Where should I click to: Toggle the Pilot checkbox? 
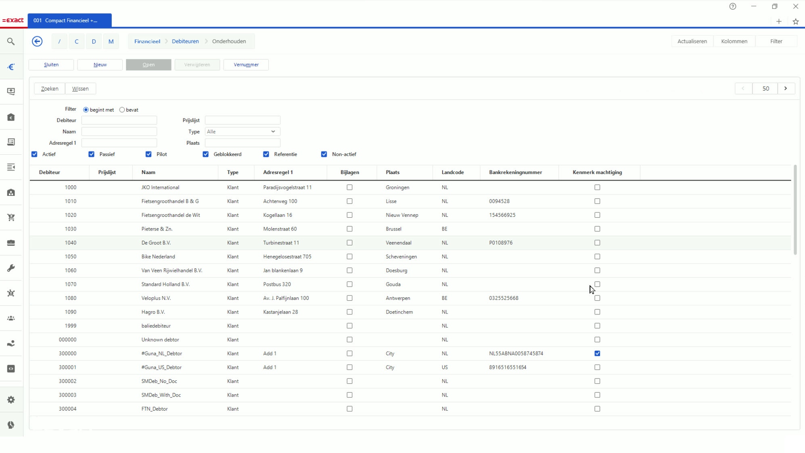[148, 154]
